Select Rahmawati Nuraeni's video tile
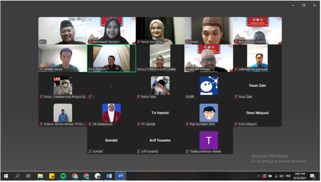321x182 pixels. tap(111, 30)
